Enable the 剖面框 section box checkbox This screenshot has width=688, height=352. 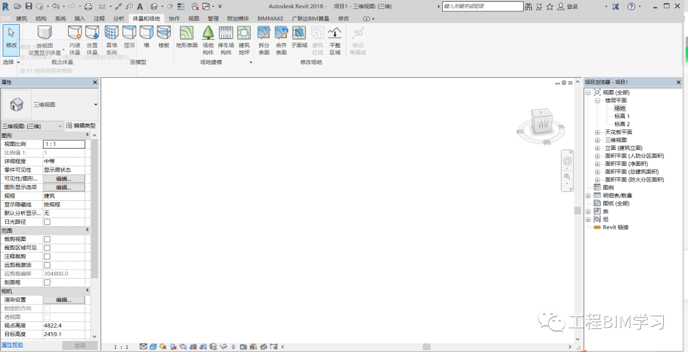(x=47, y=282)
